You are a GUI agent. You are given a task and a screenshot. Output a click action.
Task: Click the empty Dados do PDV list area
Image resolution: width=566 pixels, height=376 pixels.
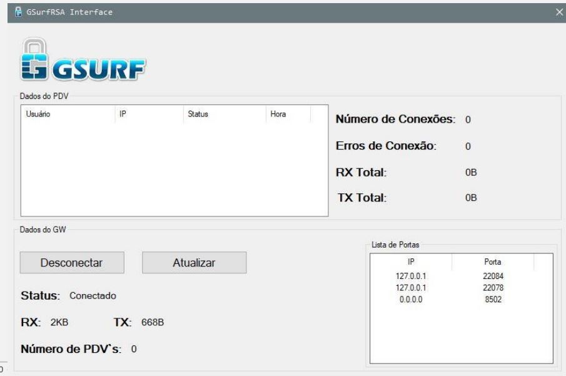(174, 169)
